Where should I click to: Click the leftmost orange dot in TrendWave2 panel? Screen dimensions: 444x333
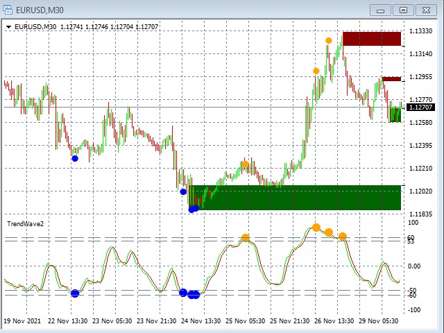(x=245, y=238)
